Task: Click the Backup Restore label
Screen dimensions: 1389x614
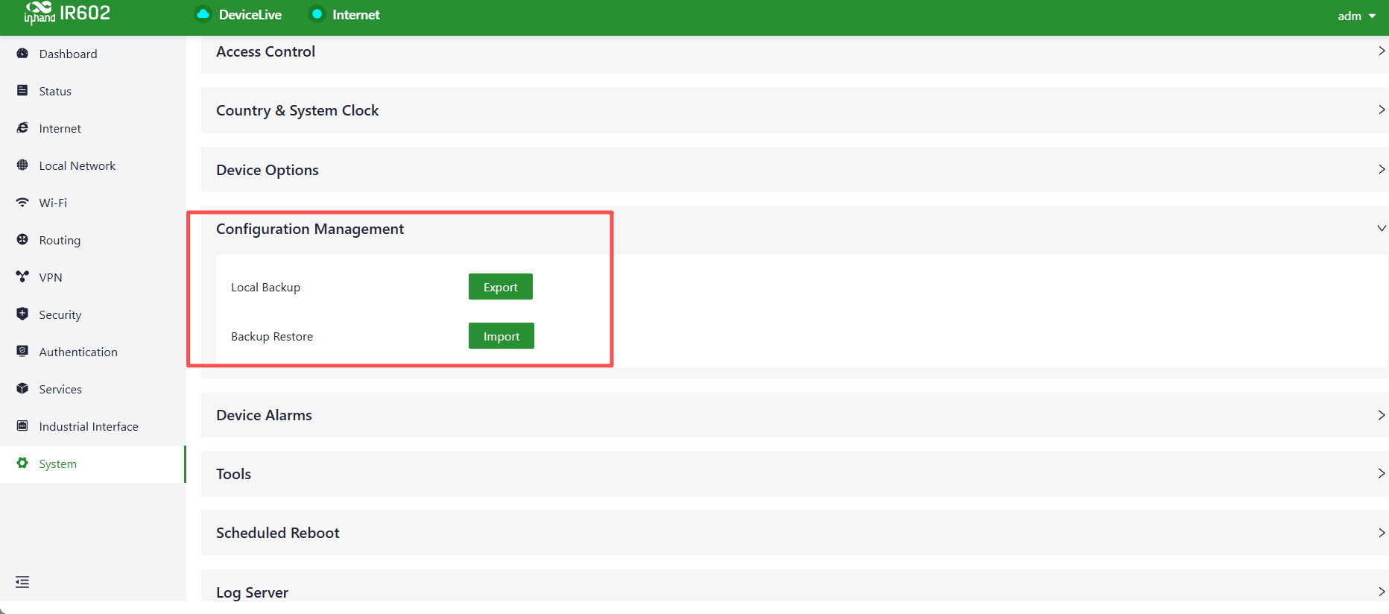Action: pos(272,337)
